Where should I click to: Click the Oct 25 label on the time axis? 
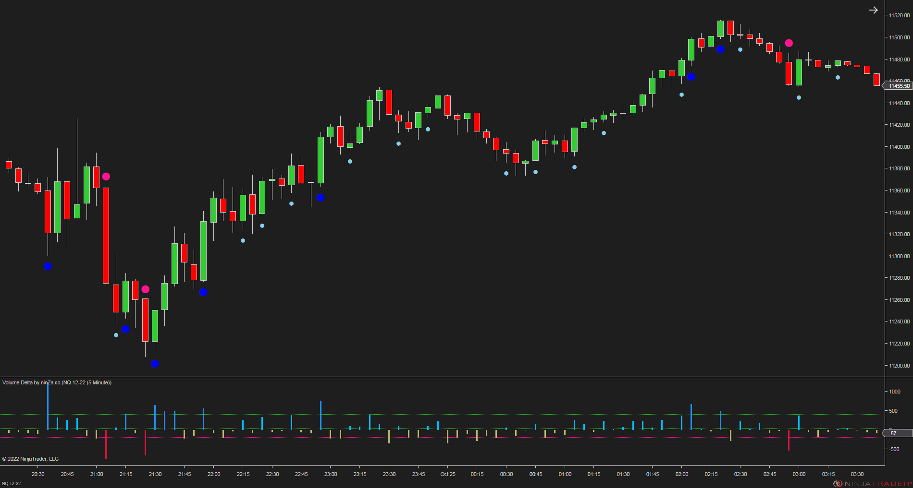447,474
